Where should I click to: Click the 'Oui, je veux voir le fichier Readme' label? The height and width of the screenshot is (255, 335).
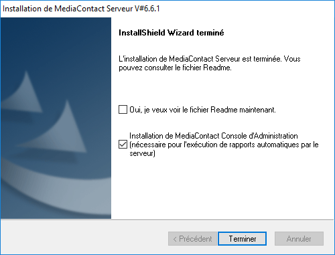(202, 110)
